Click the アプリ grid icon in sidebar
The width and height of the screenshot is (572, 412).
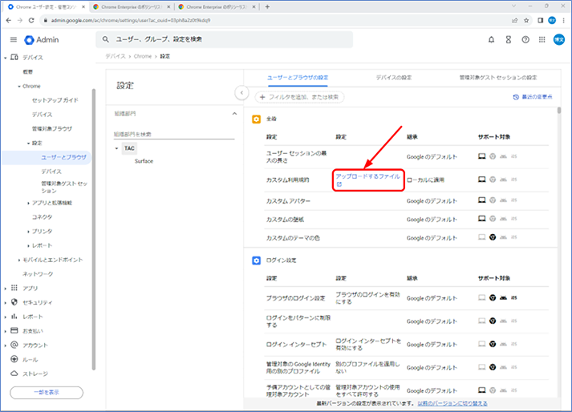[x=14, y=288]
